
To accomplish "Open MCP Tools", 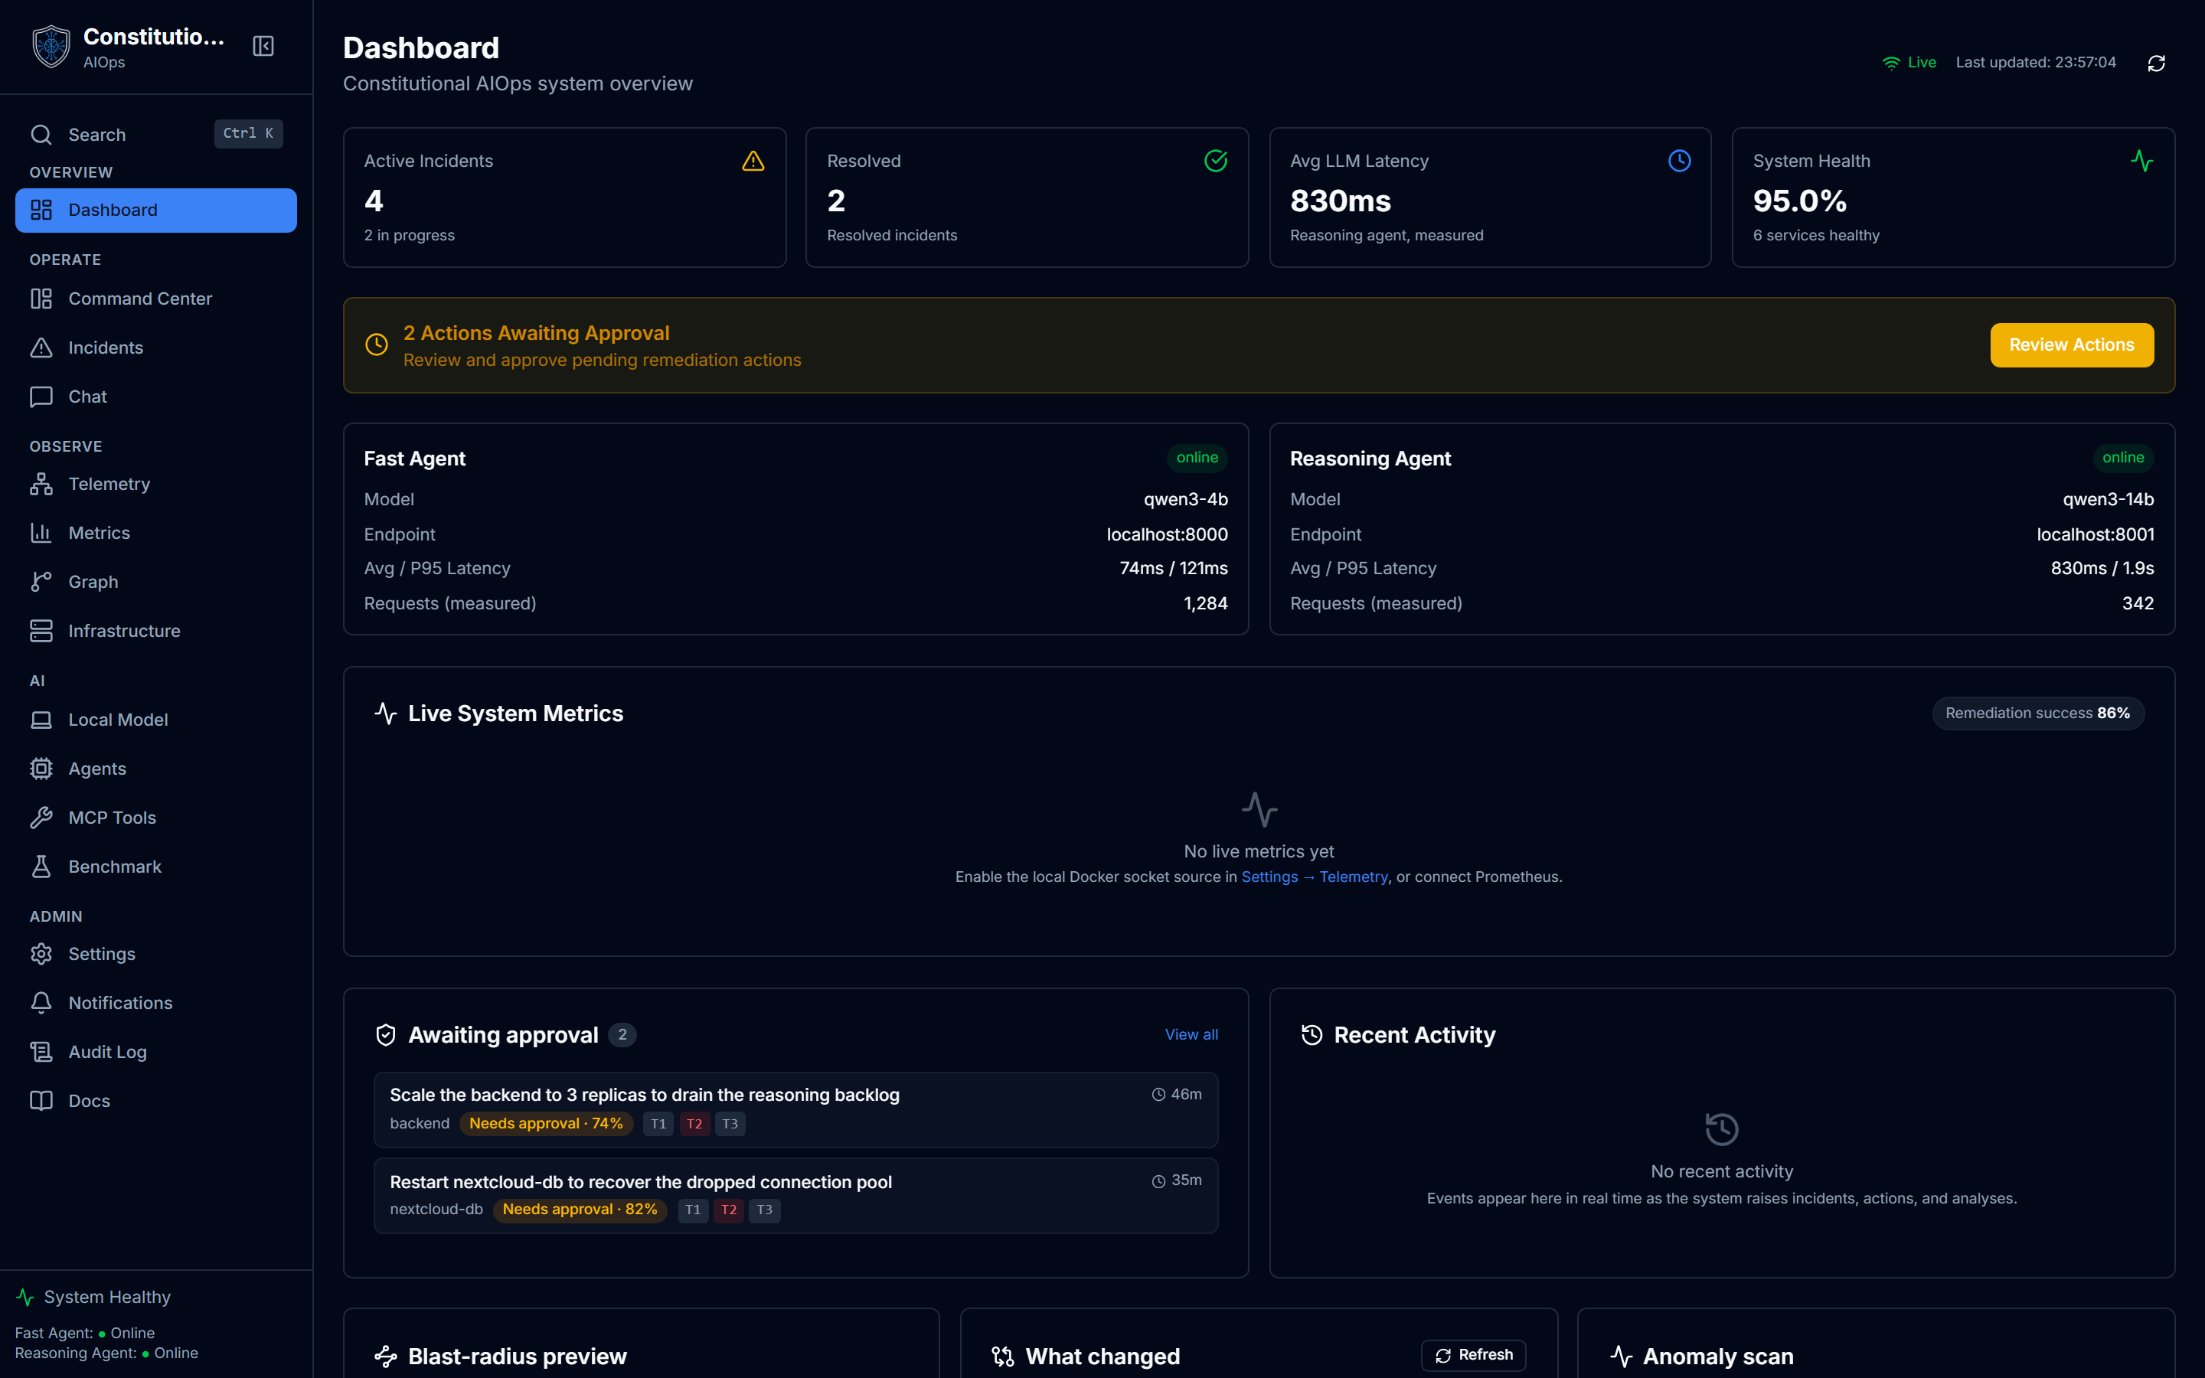I will [x=156, y=818].
